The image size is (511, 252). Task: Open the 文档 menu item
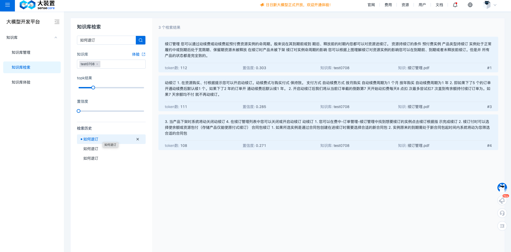pyautogui.click(x=439, y=5)
